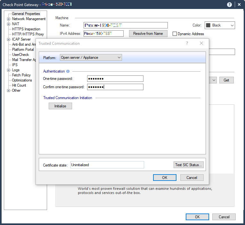Click the Test SIC Status button
245x225 pixels.
(189, 165)
